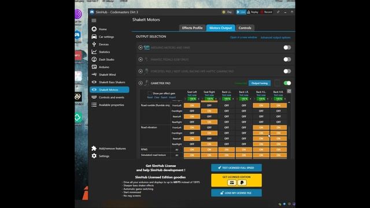The image size is (370, 208).
Task: Toggle Road rumble RearLeft for Seat Right
Action: 209,116
